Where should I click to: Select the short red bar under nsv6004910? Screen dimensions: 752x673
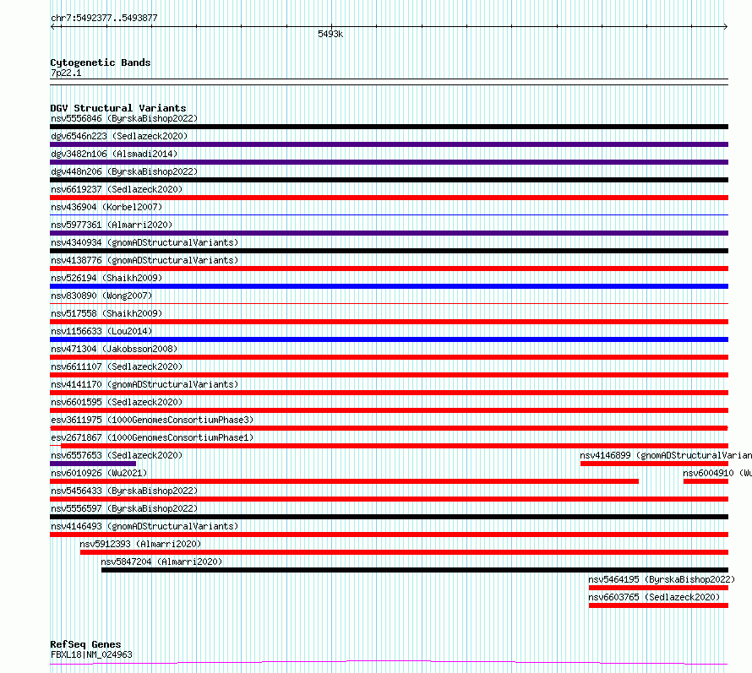(706, 481)
